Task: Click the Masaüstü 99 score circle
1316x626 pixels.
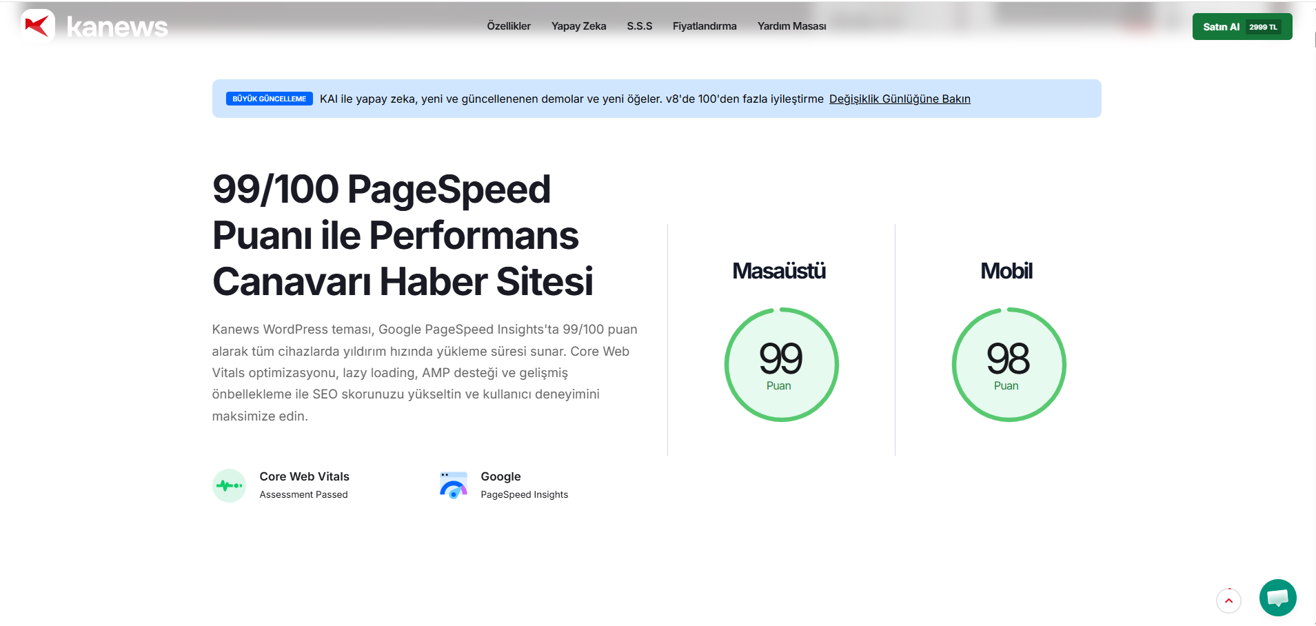Action: point(781,364)
